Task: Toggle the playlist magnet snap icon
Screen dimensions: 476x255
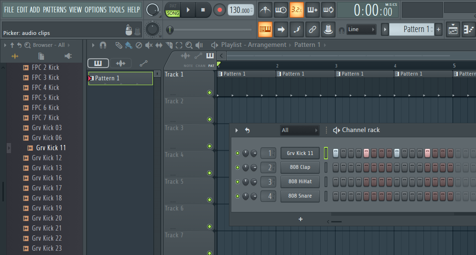Action: pyautogui.click(x=103, y=45)
